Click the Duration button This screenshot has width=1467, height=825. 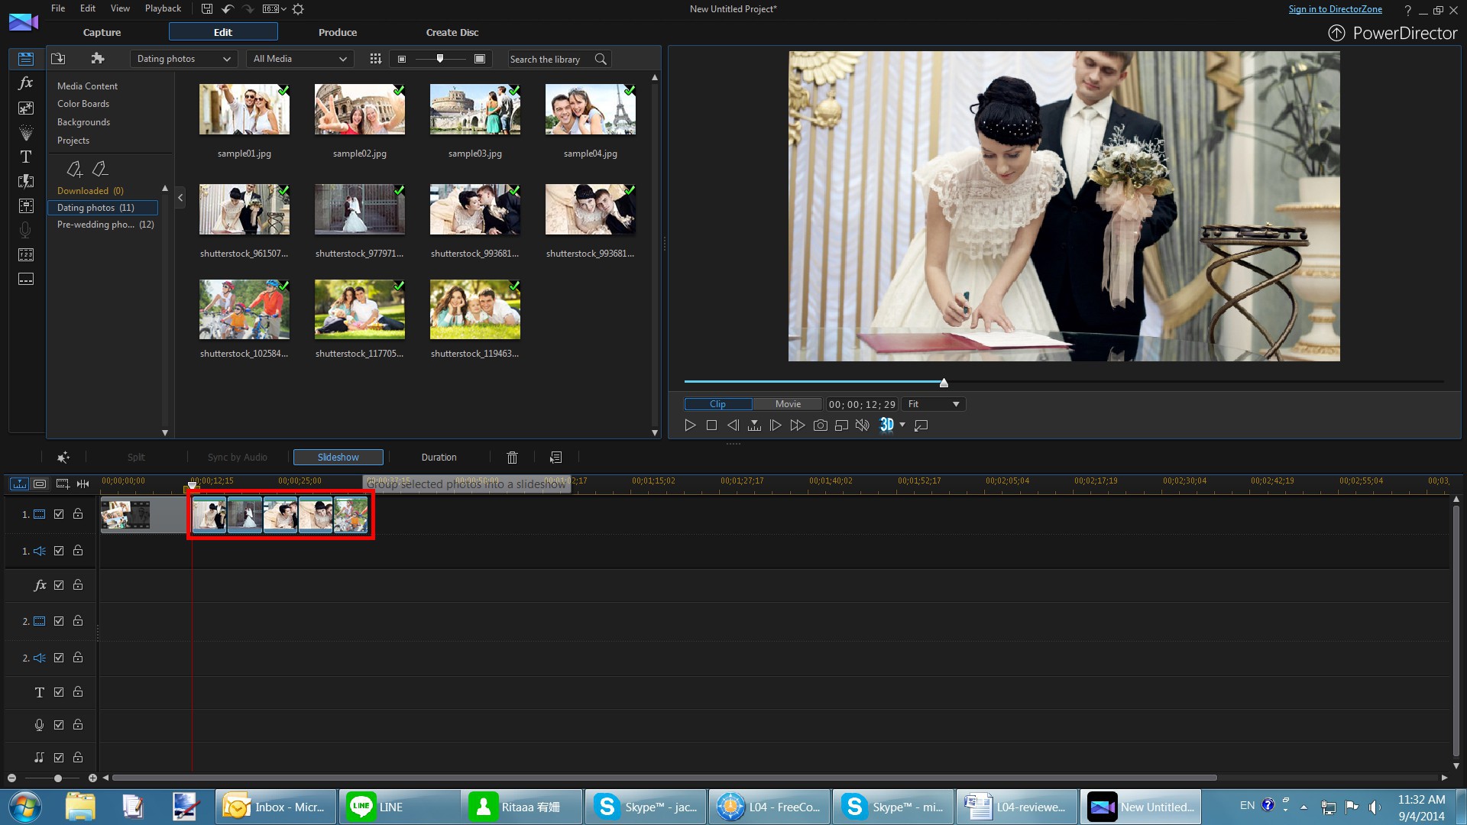click(x=439, y=457)
